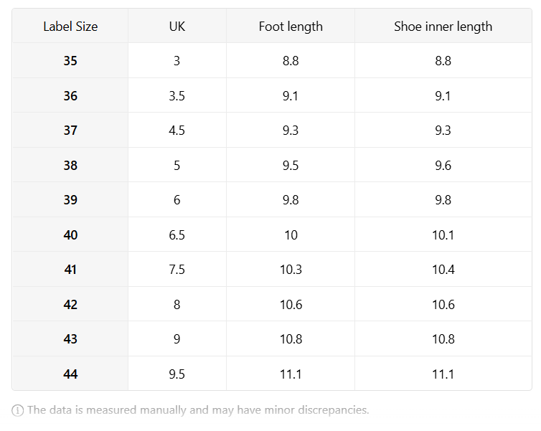Click label size 37 cell
The image size is (541, 431).
click(70, 131)
